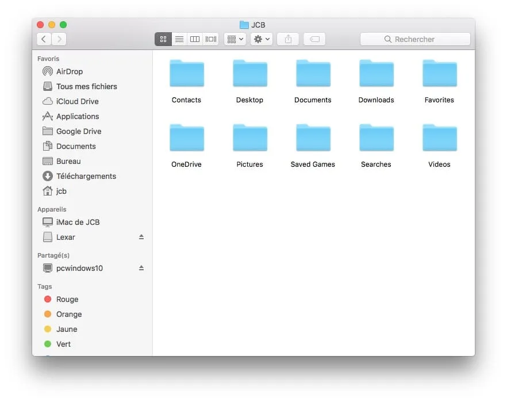Open AirDrop in the sidebar

(92, 71)
